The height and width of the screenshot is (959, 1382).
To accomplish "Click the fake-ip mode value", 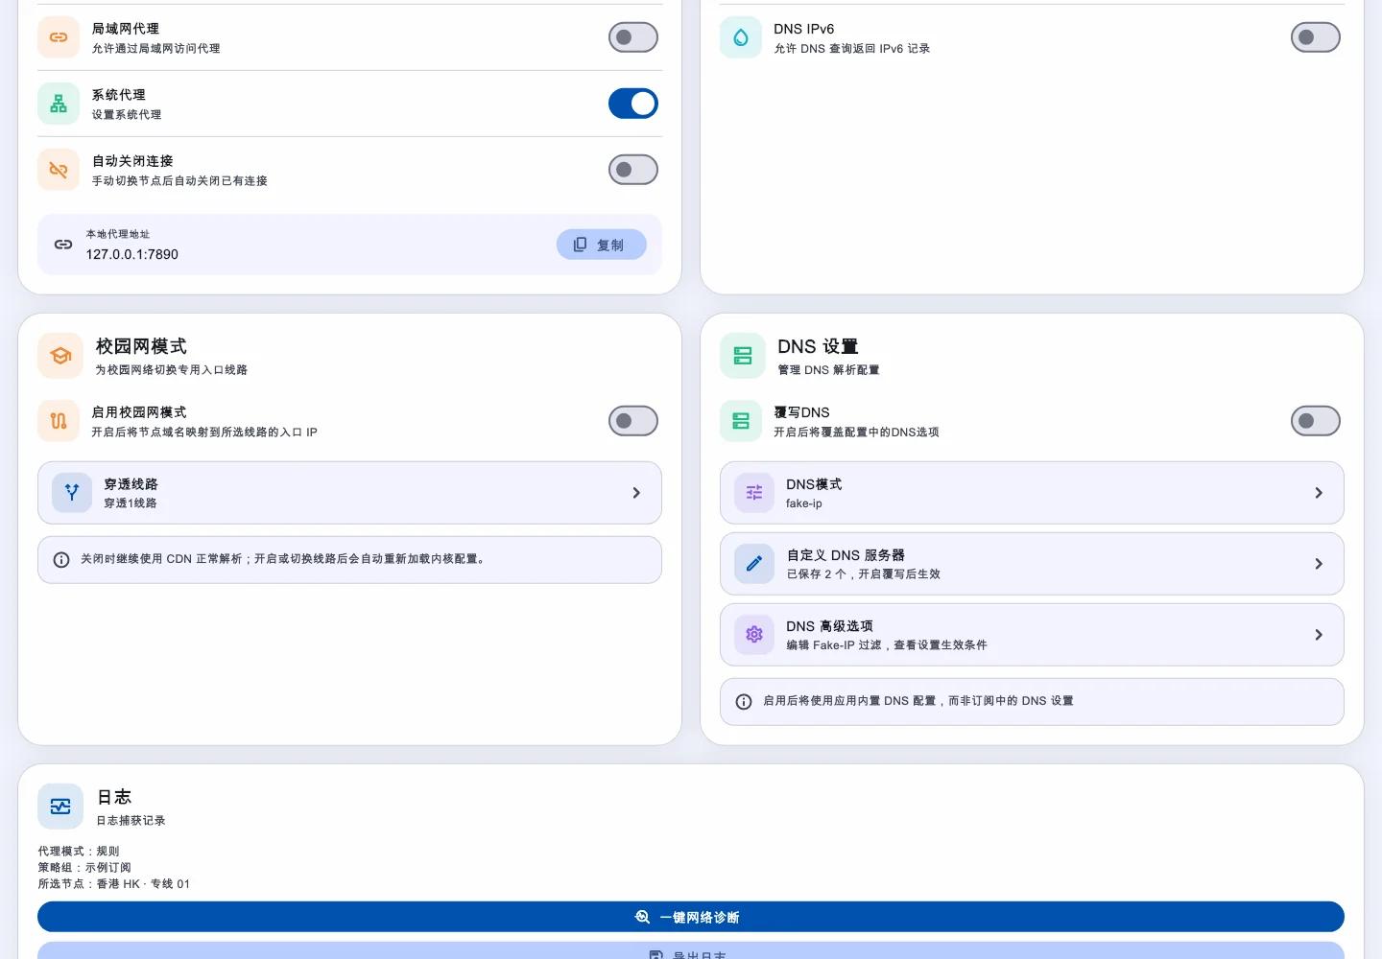I will click(x=804, y=503).
